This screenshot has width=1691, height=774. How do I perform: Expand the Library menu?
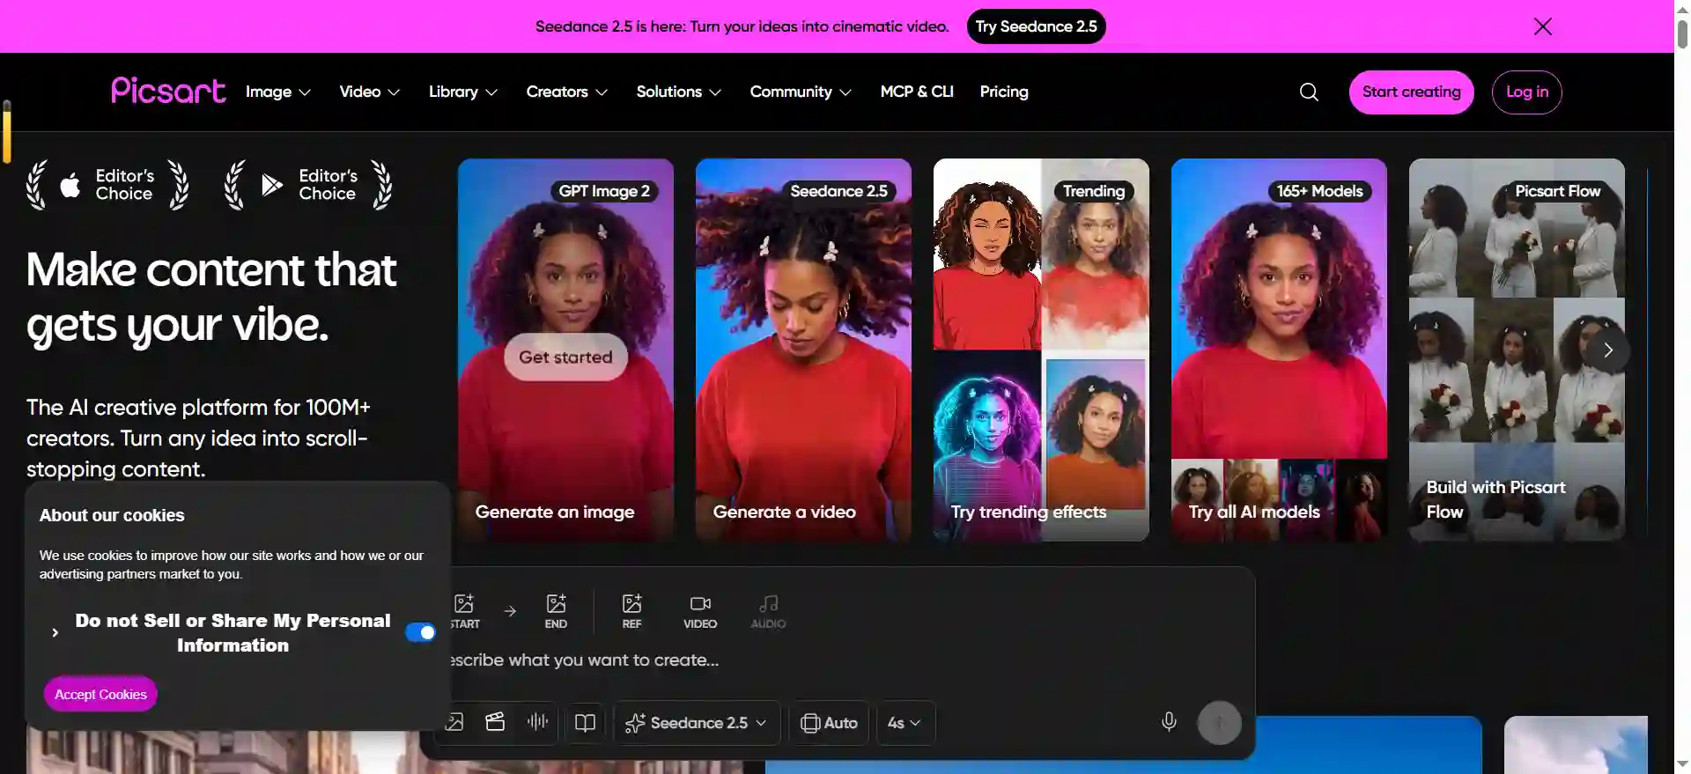tap(463, 92)
